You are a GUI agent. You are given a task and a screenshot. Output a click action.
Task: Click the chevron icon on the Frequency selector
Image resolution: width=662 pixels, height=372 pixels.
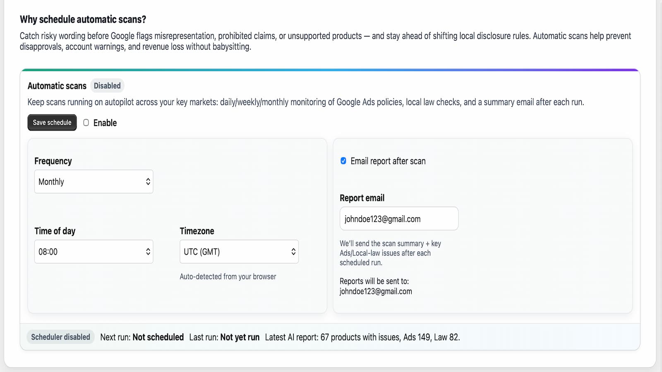tap(149, 181)
